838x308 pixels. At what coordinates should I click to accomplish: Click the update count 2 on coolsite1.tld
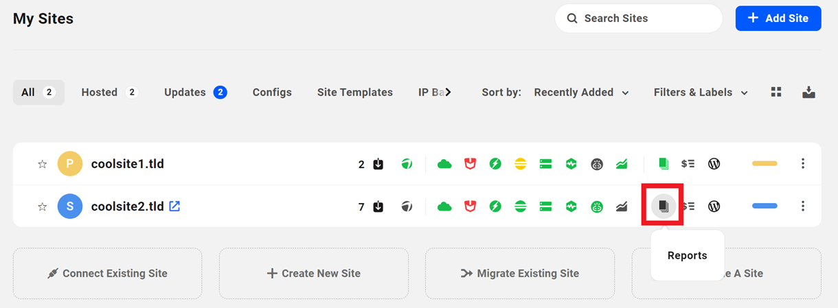click(361, 165)
